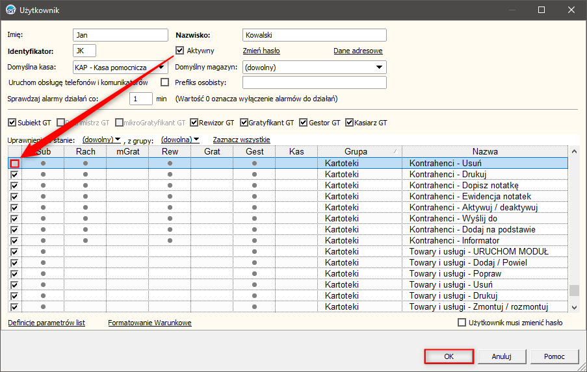
Task: Select the 'Kontrahenci - Informator' name cell
Action: click(x=485, y=241)
